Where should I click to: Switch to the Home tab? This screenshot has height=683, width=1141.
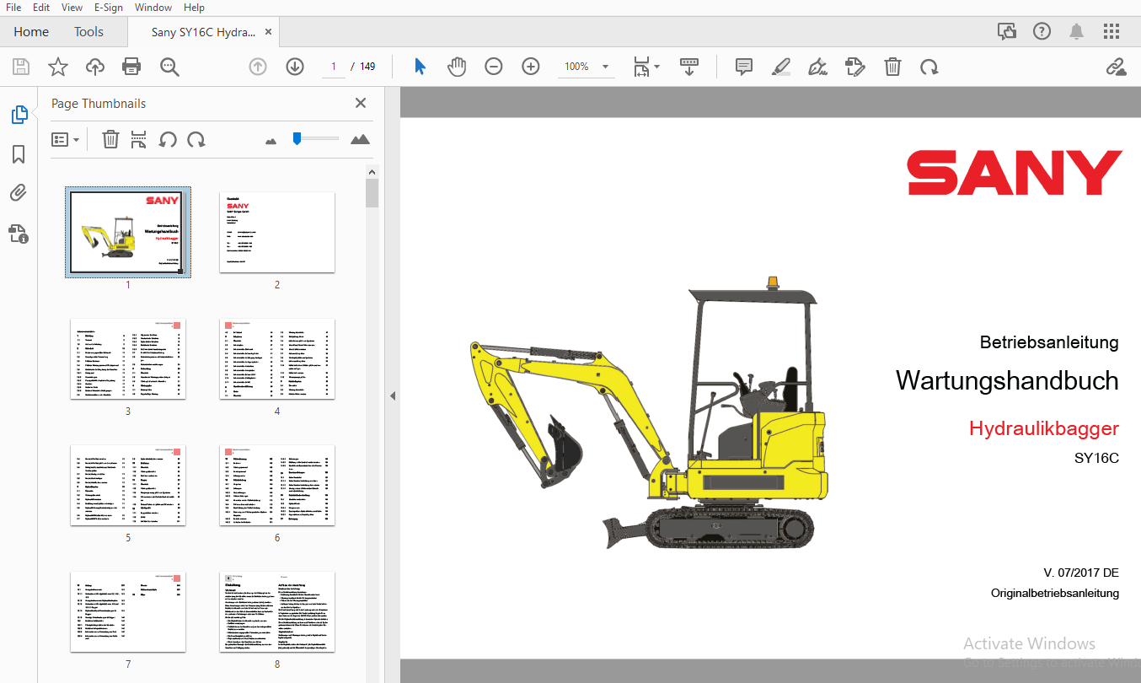(x=31, y=32)
